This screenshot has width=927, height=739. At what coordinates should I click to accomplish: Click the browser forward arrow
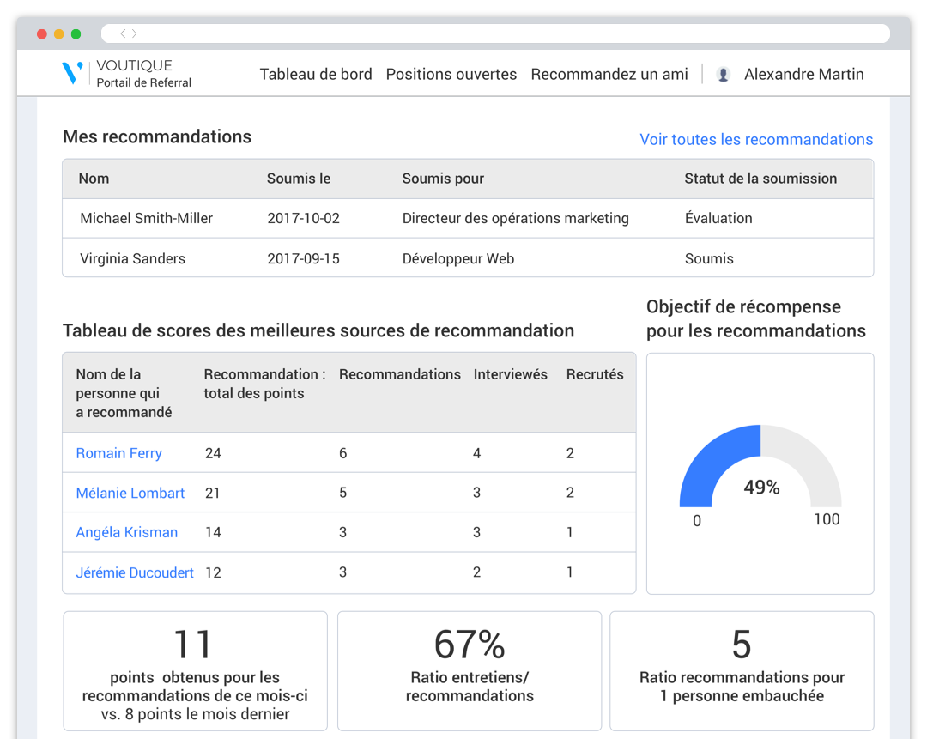point(134,33)
